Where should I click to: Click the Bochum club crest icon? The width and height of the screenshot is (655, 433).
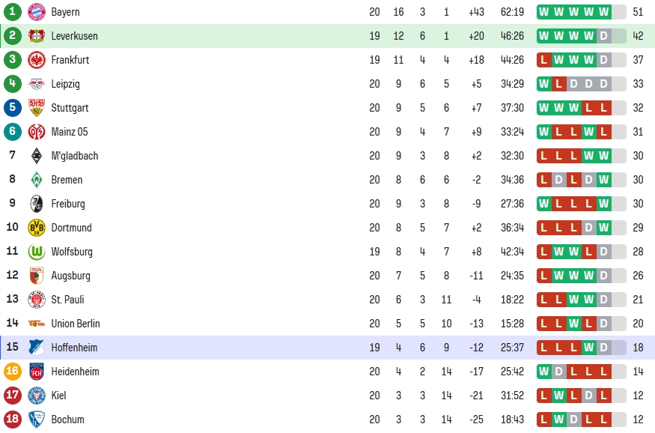tap(37, 420)
